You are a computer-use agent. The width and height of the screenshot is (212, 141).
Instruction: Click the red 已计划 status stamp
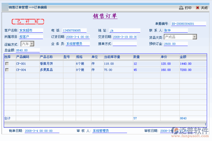coord(28,22)
